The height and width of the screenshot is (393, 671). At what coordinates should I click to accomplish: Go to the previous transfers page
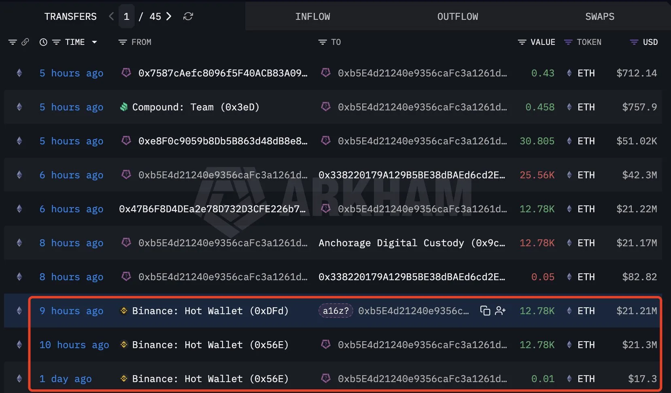[111, 17]
